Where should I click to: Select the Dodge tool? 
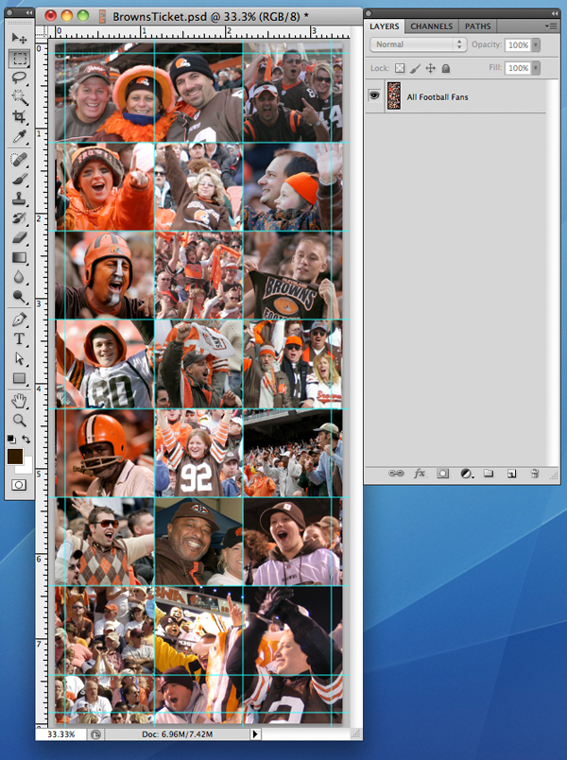point(20,296)
